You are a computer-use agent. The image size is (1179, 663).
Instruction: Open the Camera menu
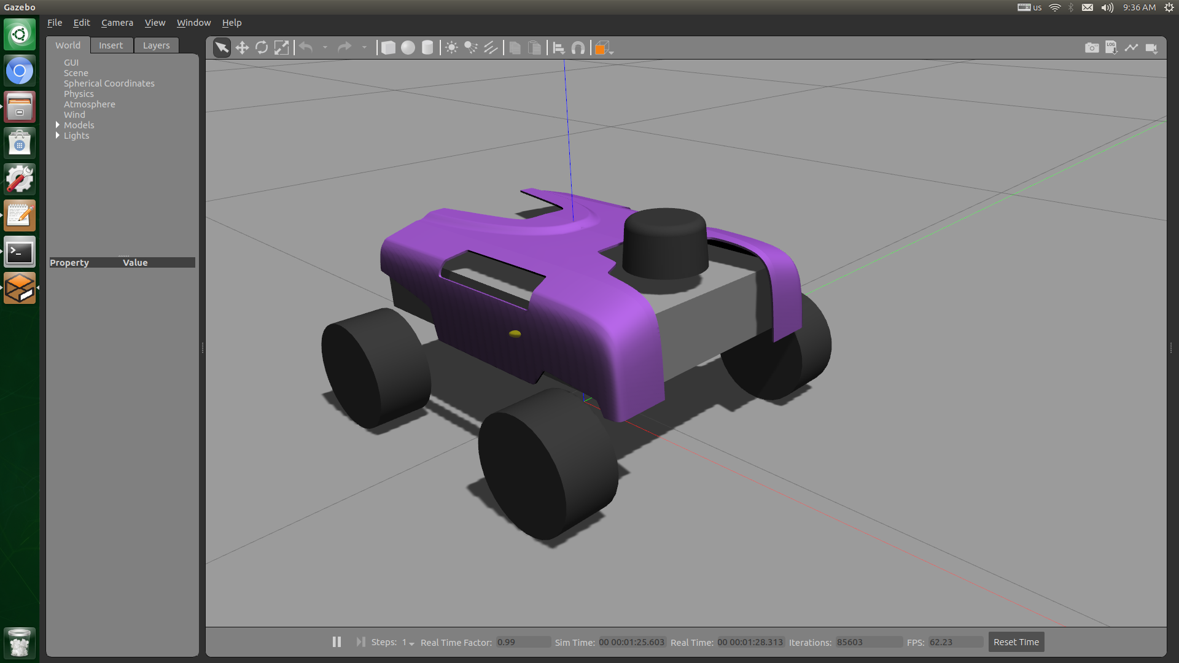pyautogui.click(x=117, y=23)
